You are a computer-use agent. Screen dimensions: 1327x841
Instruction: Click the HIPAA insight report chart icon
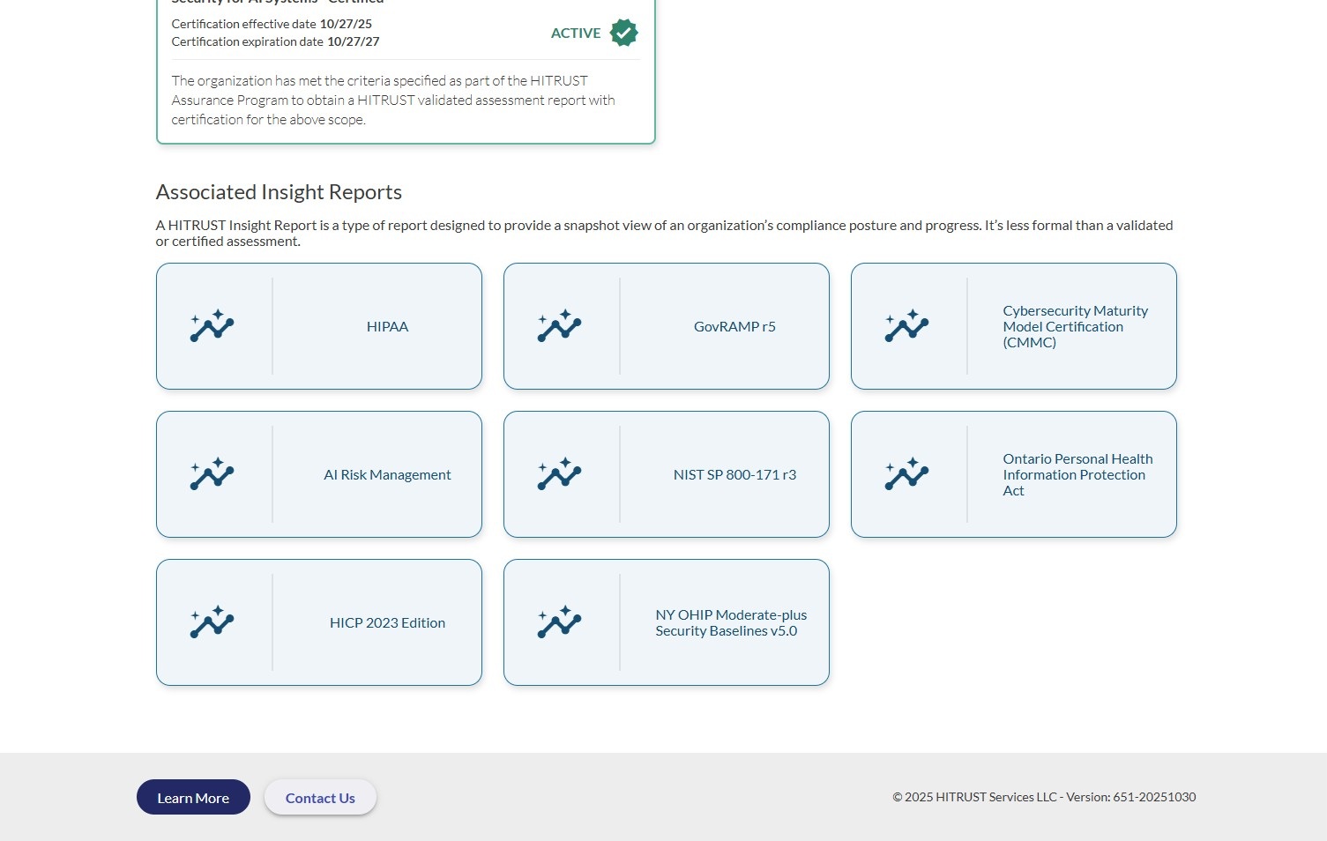coord(212,326)
